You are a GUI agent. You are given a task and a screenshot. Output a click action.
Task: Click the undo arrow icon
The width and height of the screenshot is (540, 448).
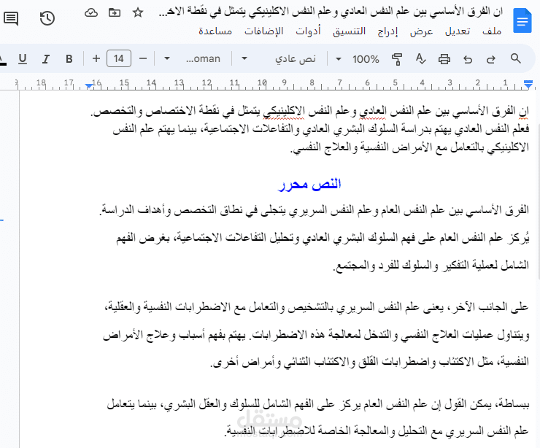[x=468, y=59]
